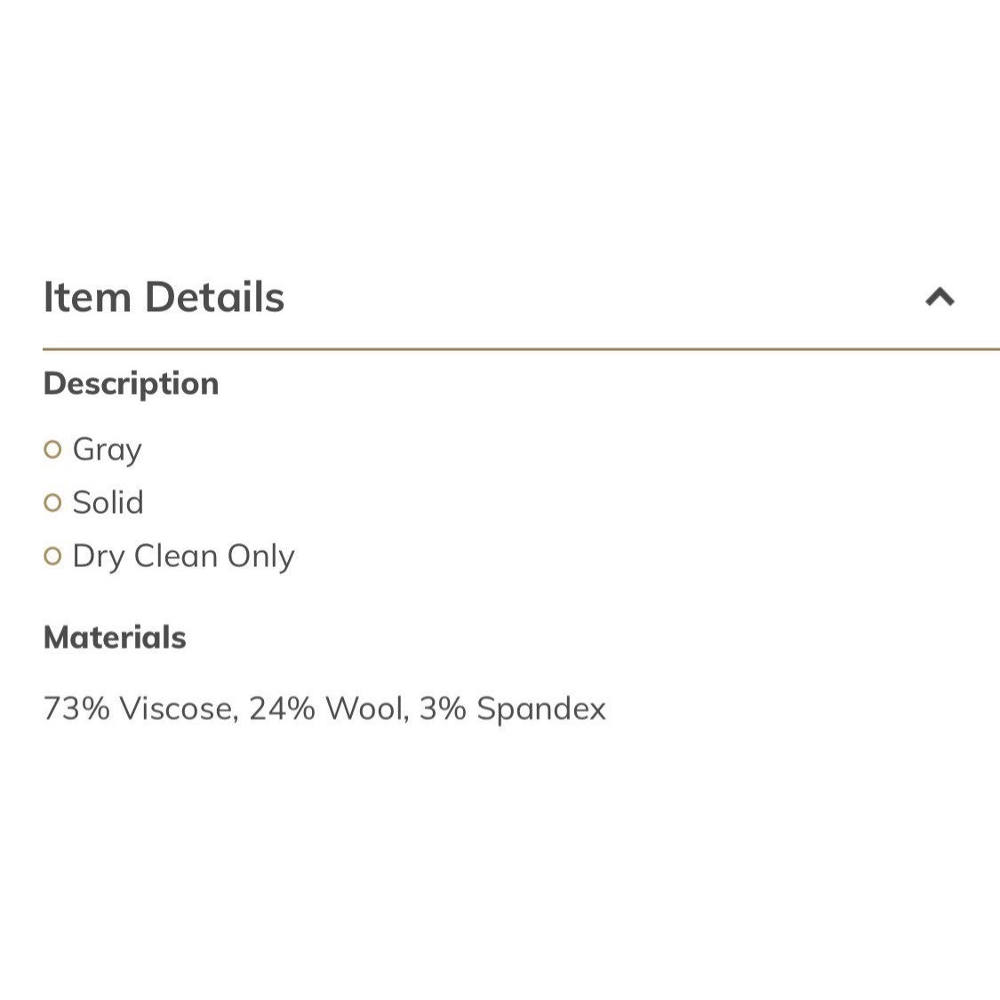1000x1000 pixels.
Task: Select the Gray color text
Action: 108,451
